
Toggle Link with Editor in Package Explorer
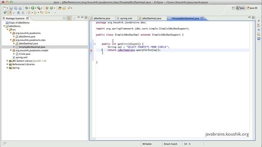69,18
